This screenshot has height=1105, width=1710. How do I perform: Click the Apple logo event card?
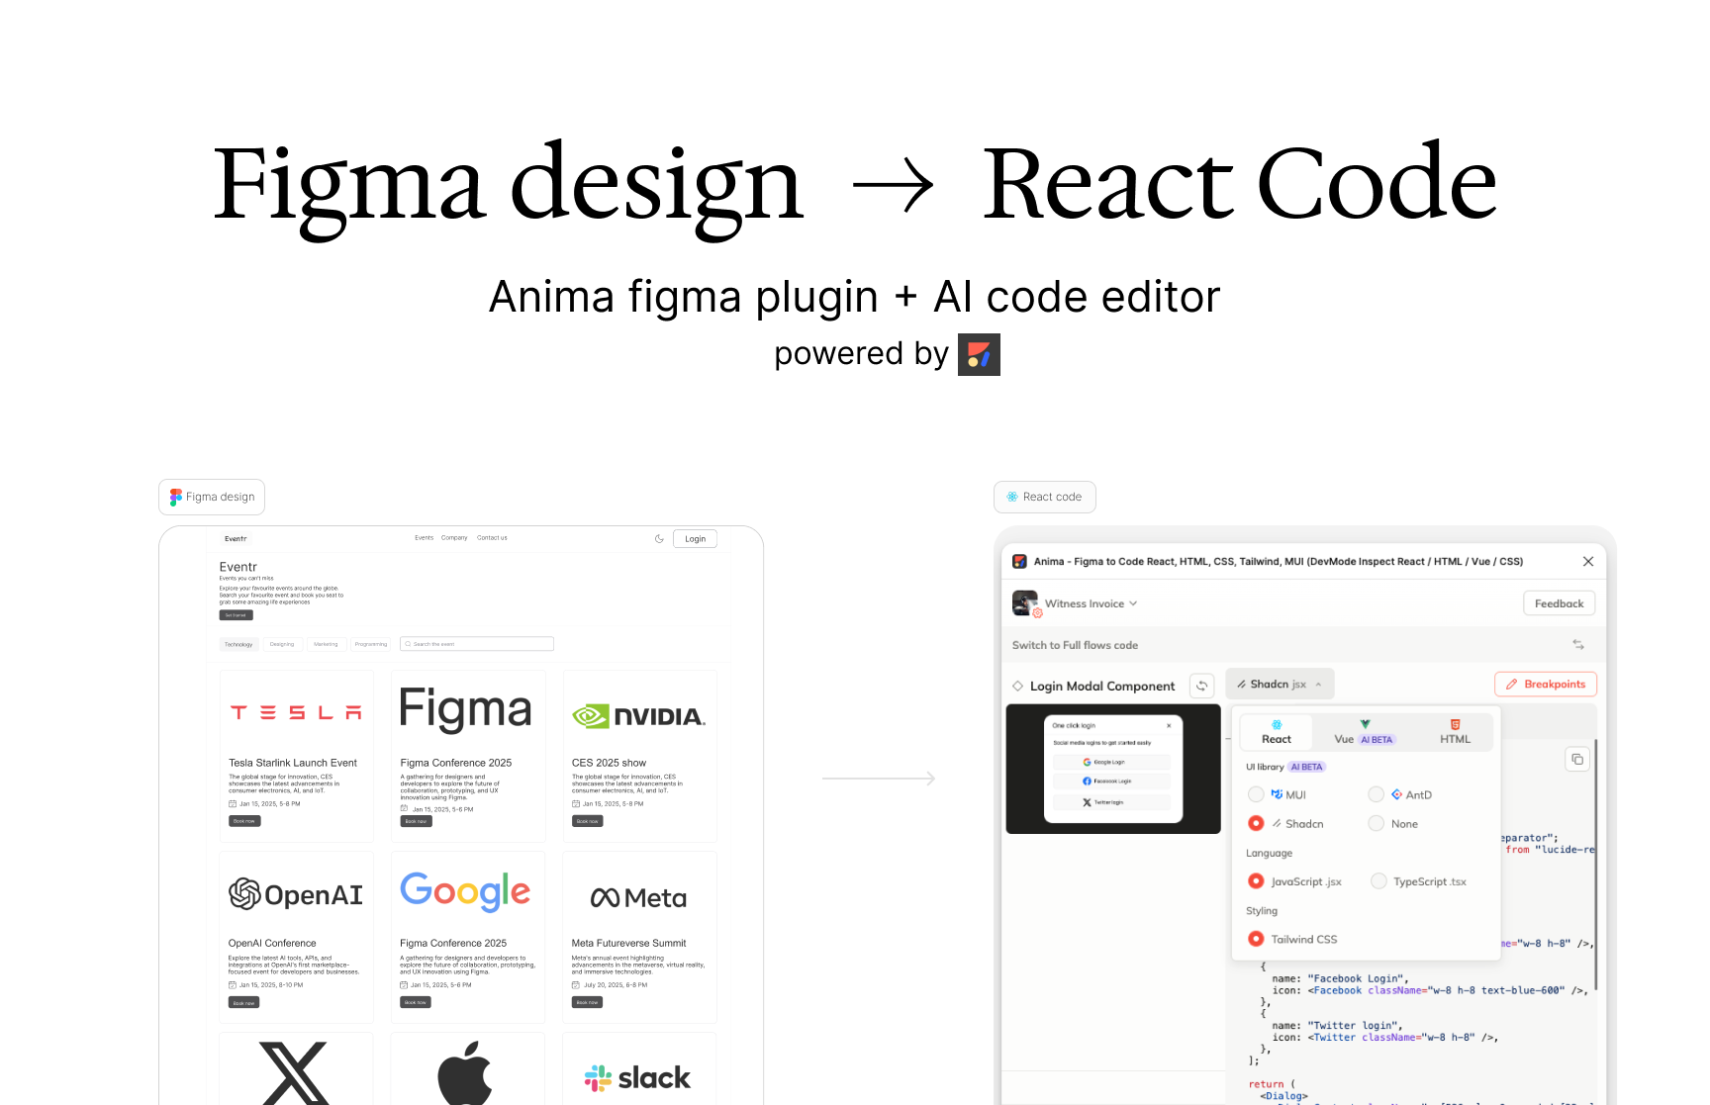click(x=465, y=1073)
